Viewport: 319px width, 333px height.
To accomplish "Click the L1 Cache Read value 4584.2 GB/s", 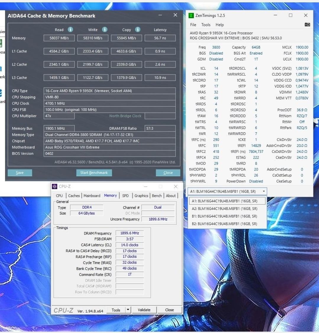I will [x=59, y=51].
